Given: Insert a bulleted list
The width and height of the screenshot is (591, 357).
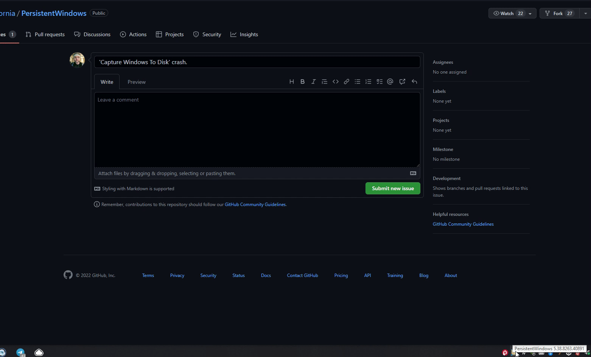Looking at the screenshot, I should coord(358,82).
